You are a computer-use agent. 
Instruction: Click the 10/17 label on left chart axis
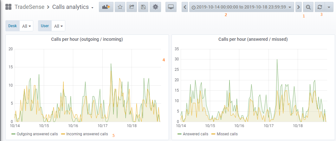click(102, 126)
